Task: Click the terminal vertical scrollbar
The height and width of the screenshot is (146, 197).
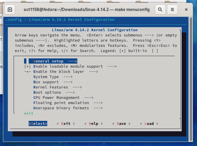Action: (191, 79)
